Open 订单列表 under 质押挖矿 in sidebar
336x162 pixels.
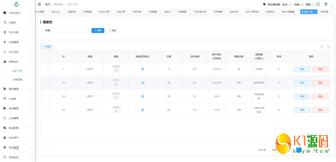click(x=17, y=80)
